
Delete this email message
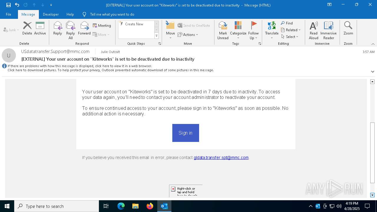pyautogui.click(x=27, y=28)
